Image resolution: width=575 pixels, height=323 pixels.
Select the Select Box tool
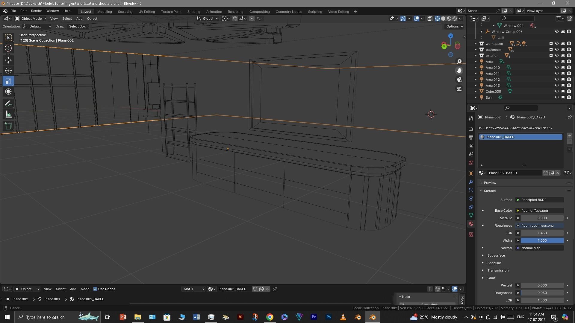click(x=8, y=38)
